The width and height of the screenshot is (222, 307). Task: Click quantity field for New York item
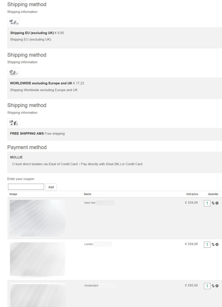point(207,203)
